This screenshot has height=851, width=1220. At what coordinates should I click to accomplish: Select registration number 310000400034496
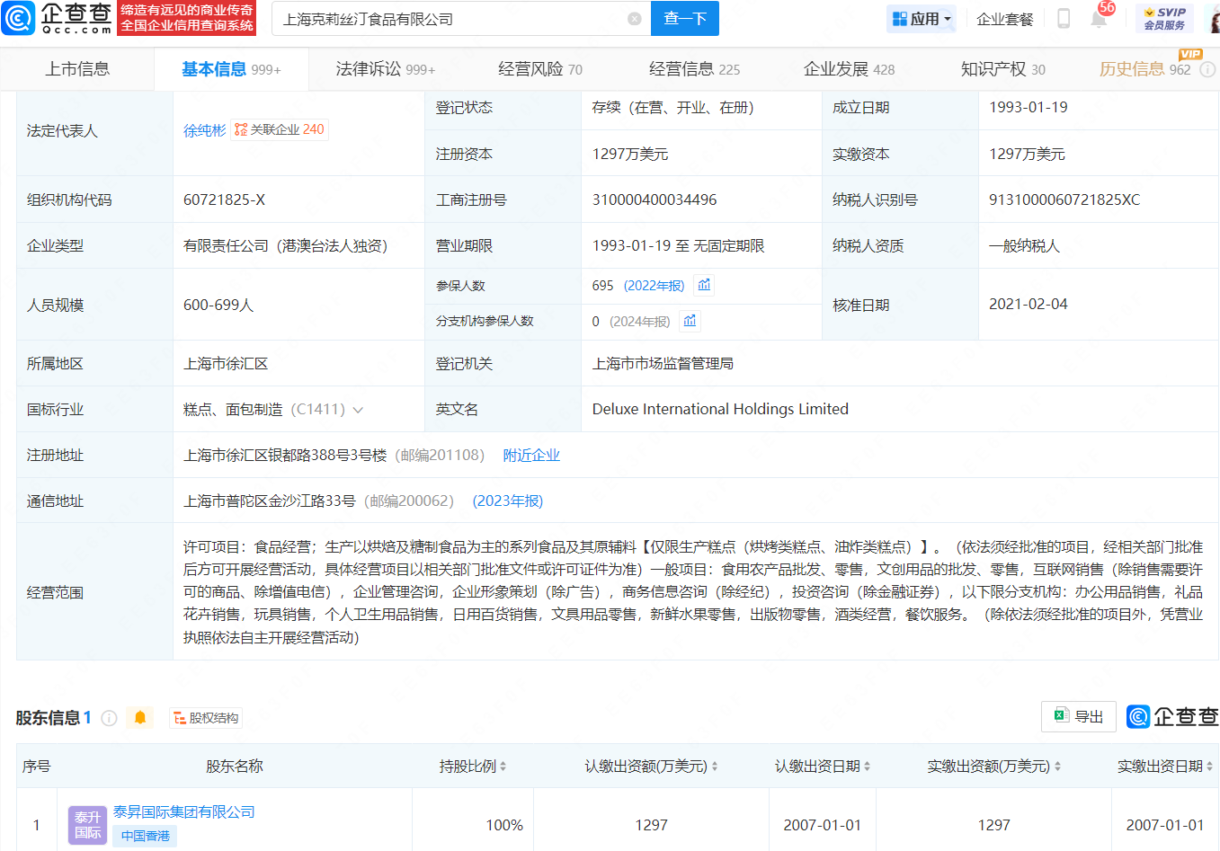[655, 199]
